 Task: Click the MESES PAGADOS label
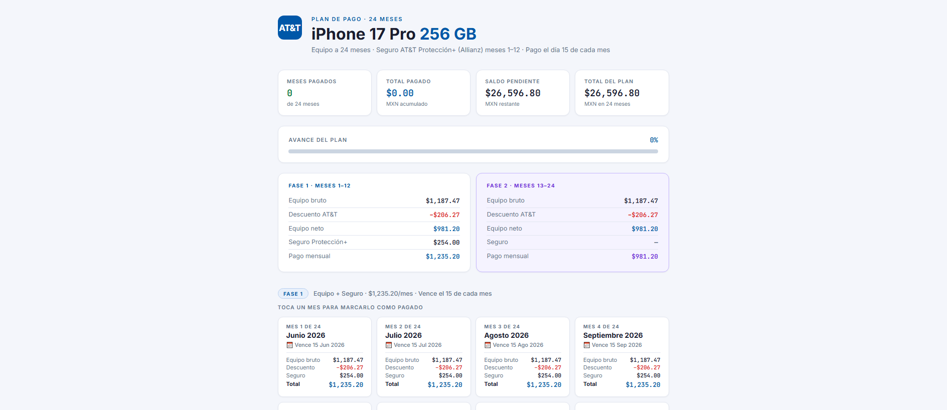point(311,81)
